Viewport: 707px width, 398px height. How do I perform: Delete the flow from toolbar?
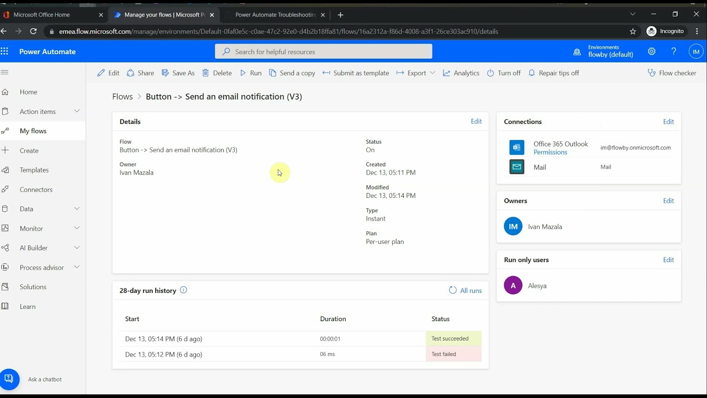click(x=217, y=73)
